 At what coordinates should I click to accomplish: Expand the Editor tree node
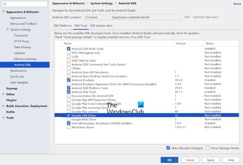3,94
